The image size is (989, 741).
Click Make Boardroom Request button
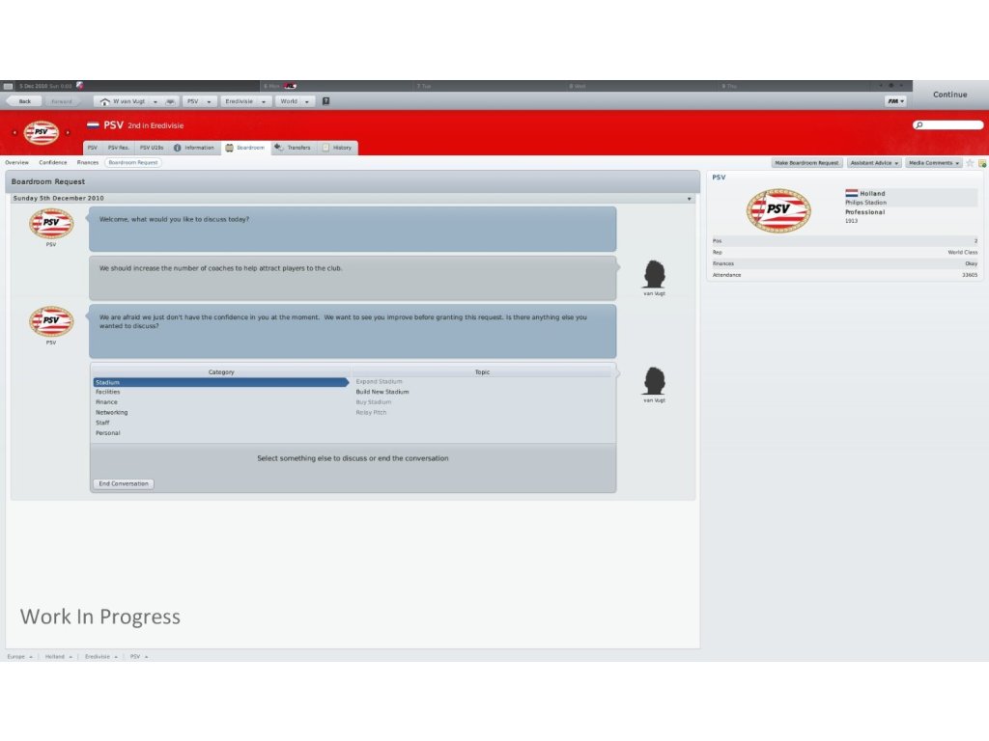(x=806, y=163)
